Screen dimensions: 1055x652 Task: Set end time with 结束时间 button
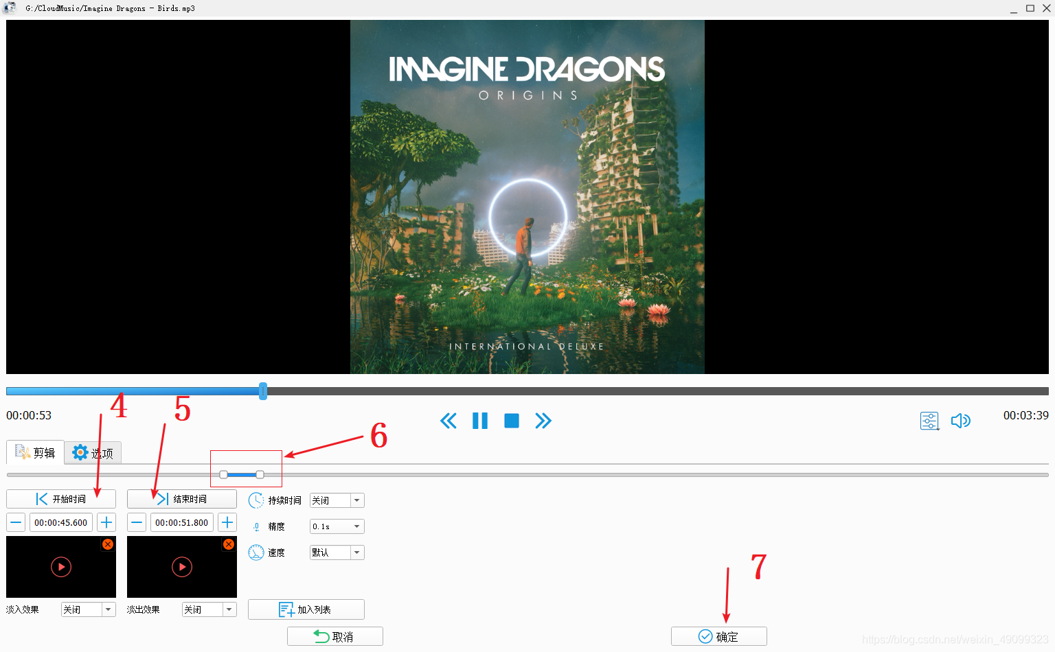[x=182, y=499]
